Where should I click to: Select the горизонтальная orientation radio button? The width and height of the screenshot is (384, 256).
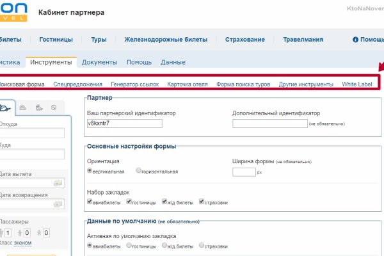pos(139,171)
